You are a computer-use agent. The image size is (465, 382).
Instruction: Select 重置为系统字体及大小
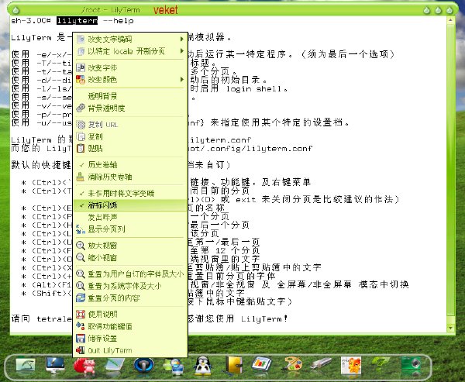click(x=130, y=286)
